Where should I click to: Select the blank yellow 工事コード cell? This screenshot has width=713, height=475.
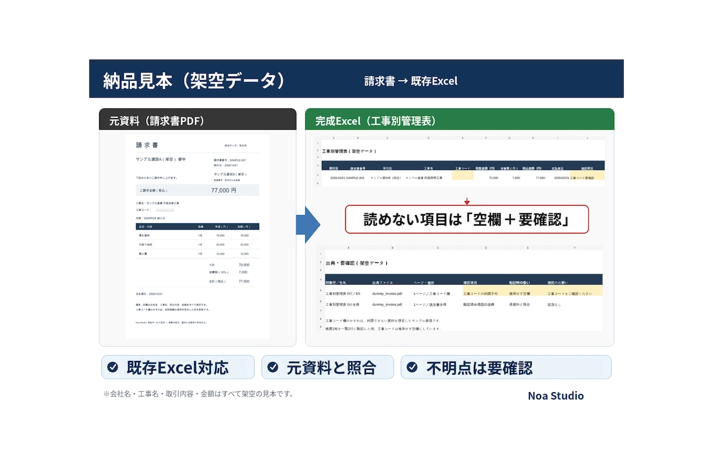462,175
